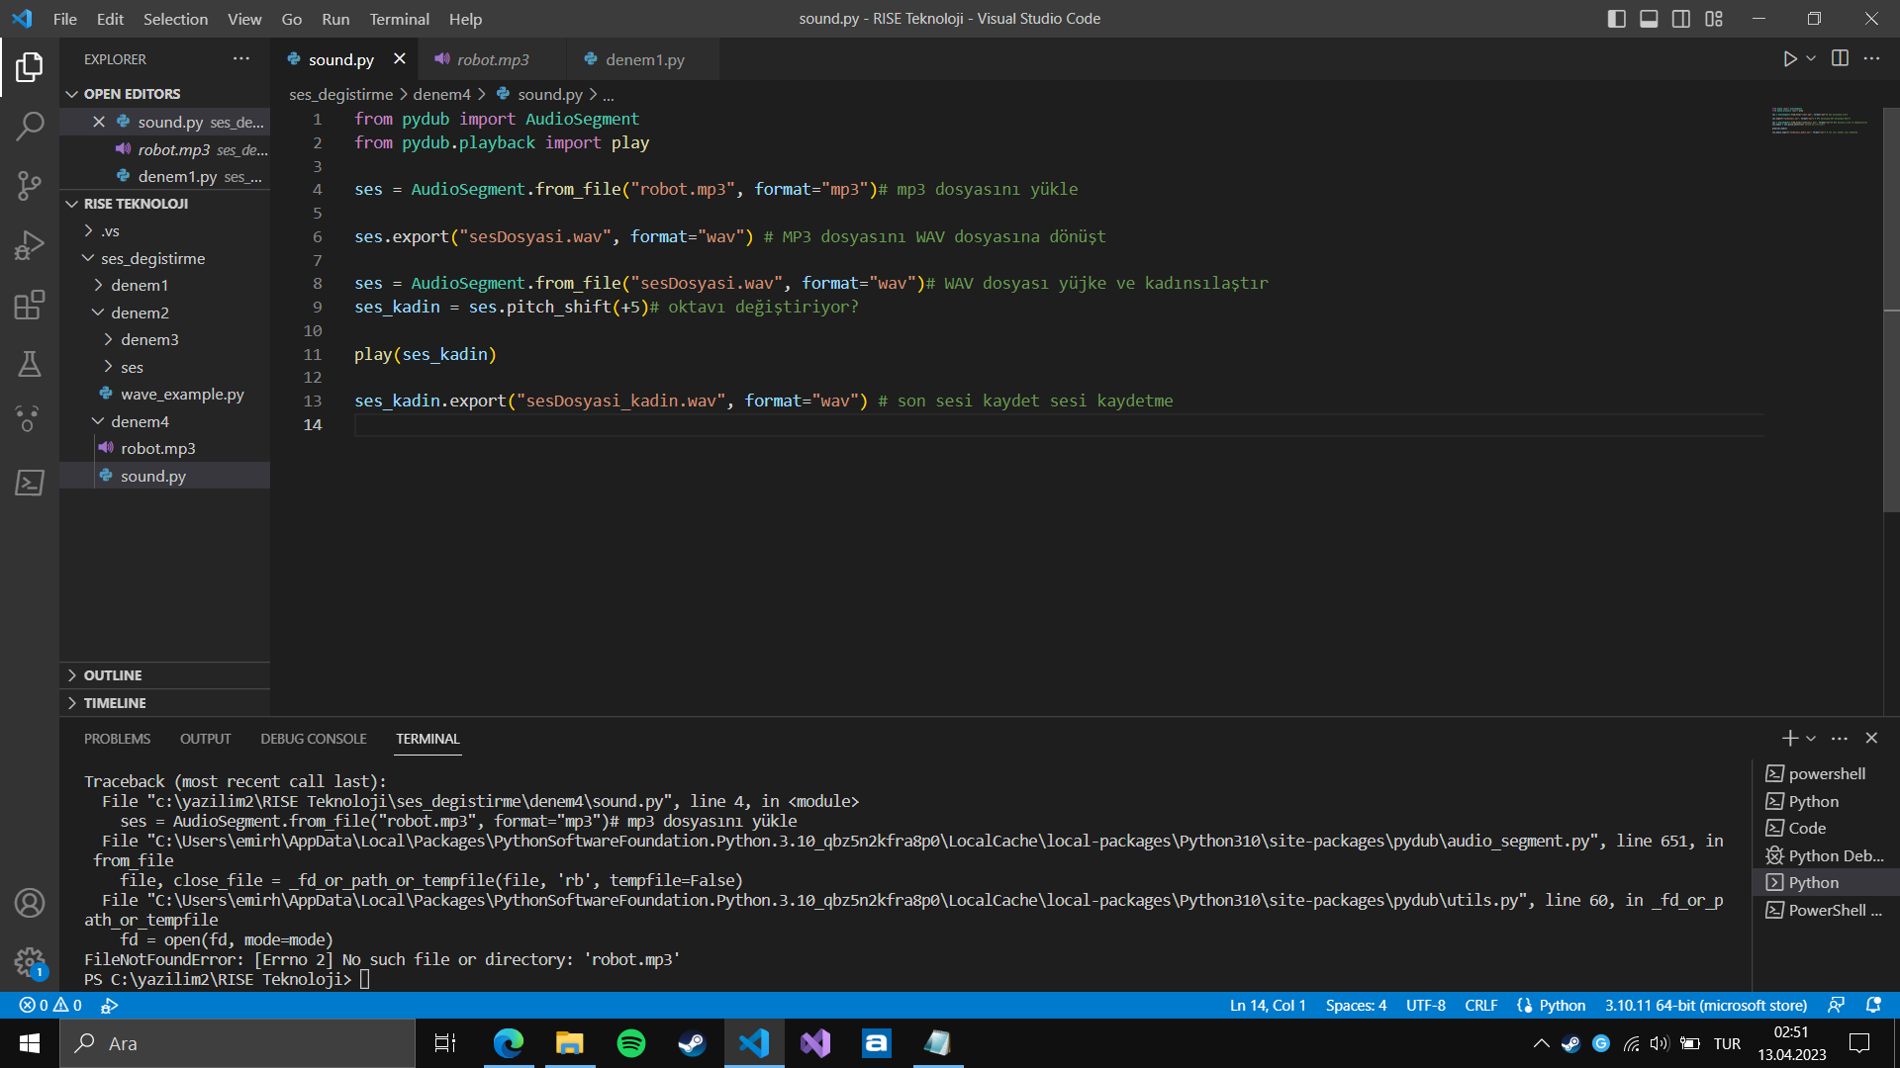Open the Manage gear settings icon
This screenshot has height=1068, width=1900.
[30, 961]
